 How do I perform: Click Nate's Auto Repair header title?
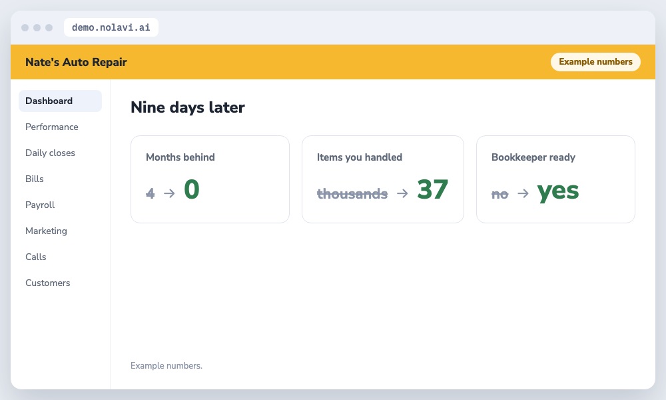click(76, 62)
